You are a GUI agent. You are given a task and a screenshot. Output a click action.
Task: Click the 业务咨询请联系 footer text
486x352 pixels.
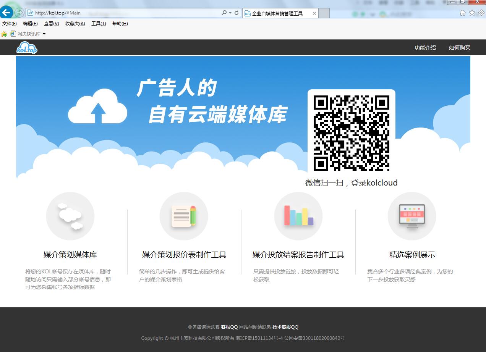[204, 327]
